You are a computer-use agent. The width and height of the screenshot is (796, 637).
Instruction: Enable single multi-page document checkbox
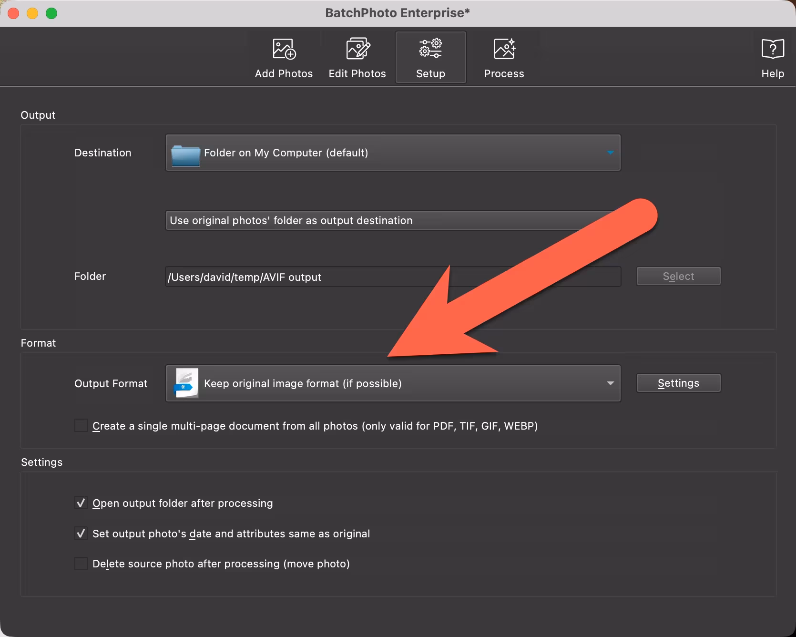pos(81,425)
